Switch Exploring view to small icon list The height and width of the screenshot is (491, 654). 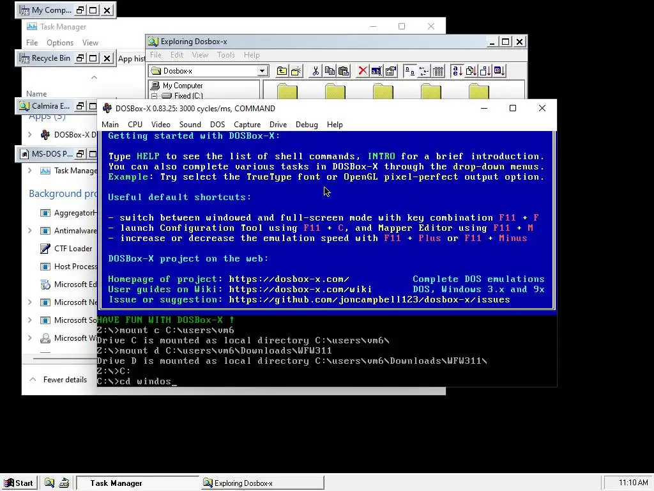(424, 71)
